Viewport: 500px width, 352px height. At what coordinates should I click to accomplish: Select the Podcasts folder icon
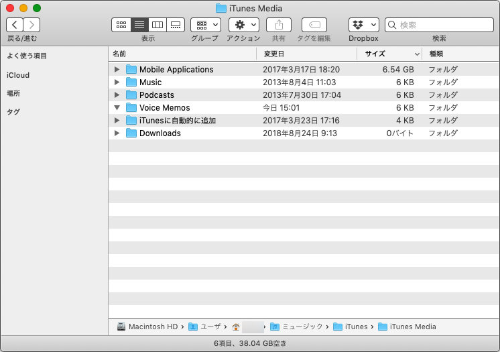tap(131, 95)
